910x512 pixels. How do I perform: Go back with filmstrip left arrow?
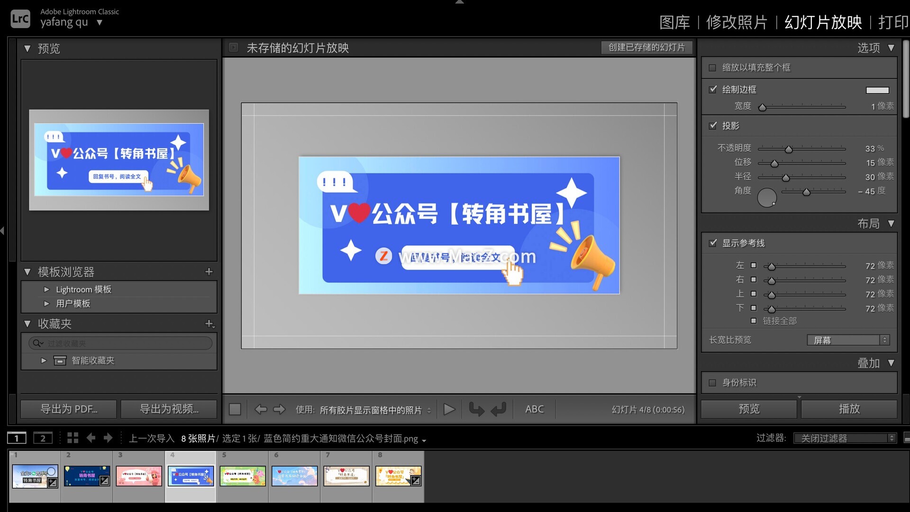[x=91, y=438]
